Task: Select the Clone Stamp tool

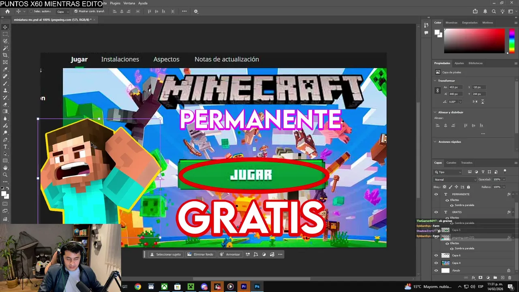Action: [5, 90]
